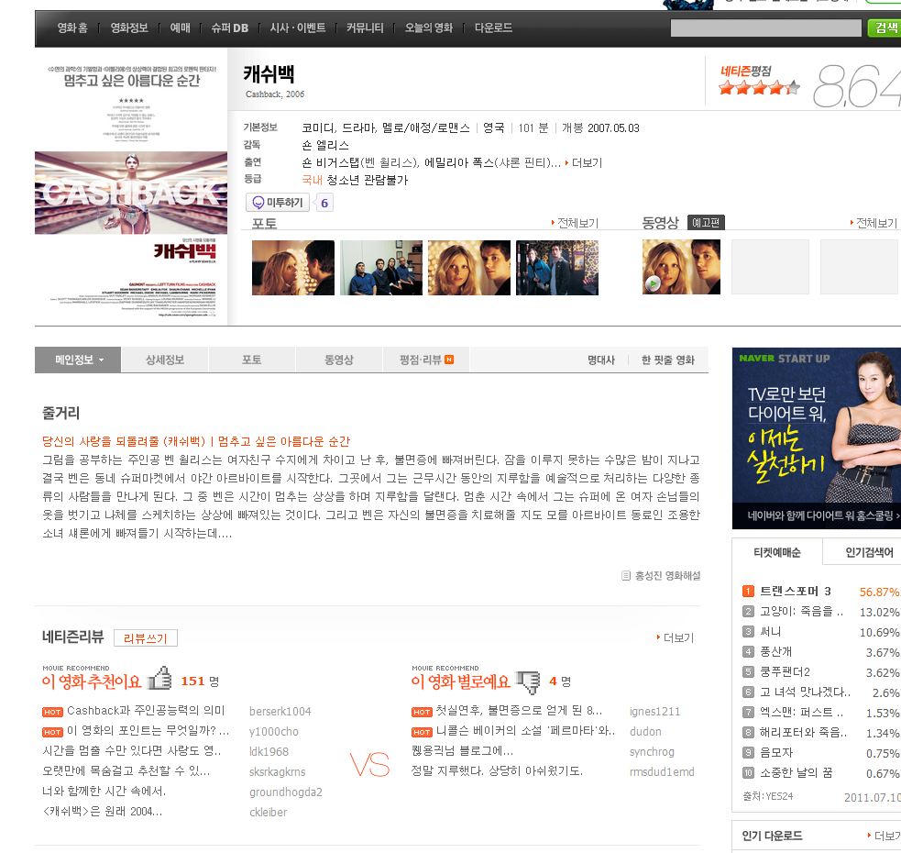The image size is (901, 853).
Task: Open the 영화정보 menu item
Action: (128, 28)
